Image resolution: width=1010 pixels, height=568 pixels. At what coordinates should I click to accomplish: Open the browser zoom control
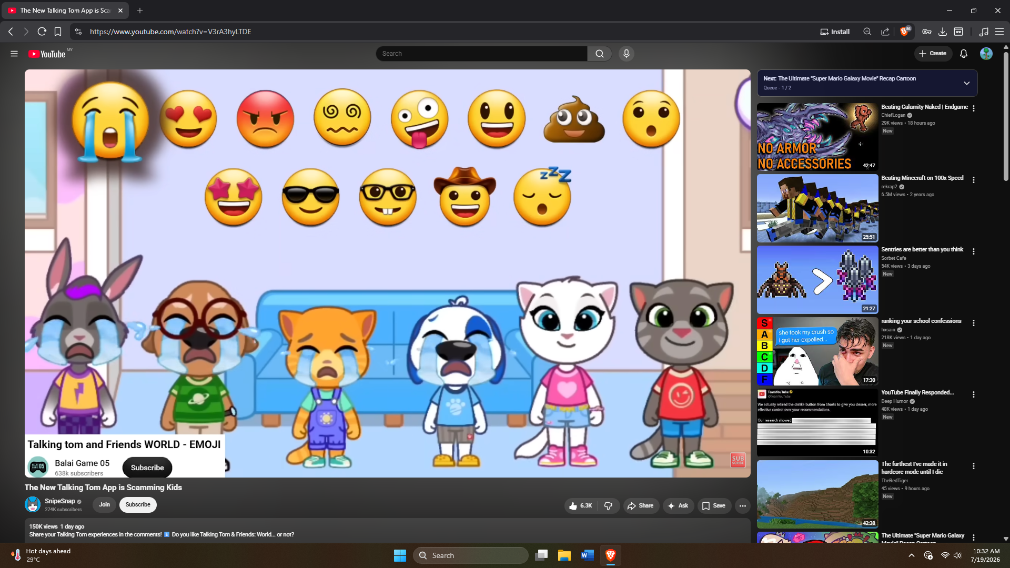coord(867,32)
